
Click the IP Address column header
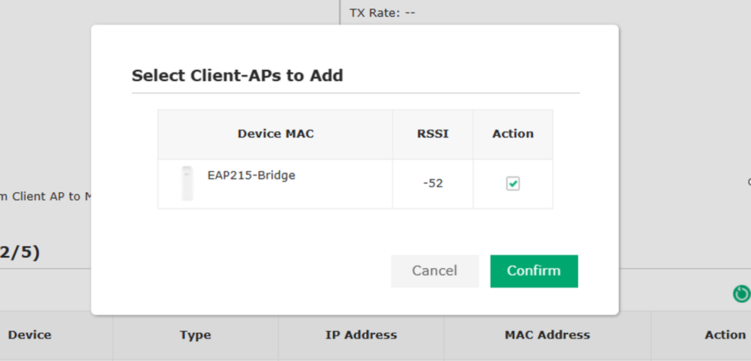(x=361, y=335)
